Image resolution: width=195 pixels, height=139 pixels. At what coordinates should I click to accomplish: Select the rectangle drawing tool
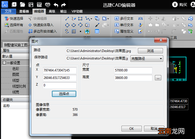click(80, 19)
